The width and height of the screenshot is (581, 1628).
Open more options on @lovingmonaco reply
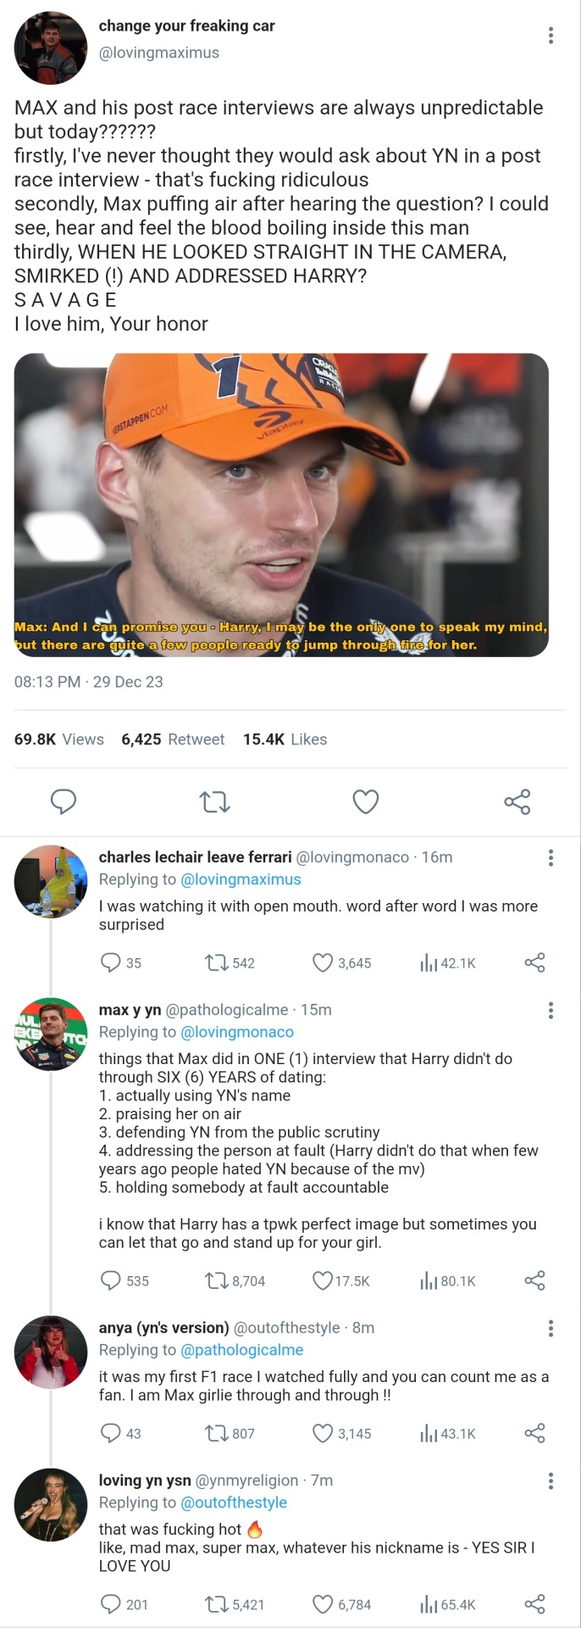coord(551,857)
